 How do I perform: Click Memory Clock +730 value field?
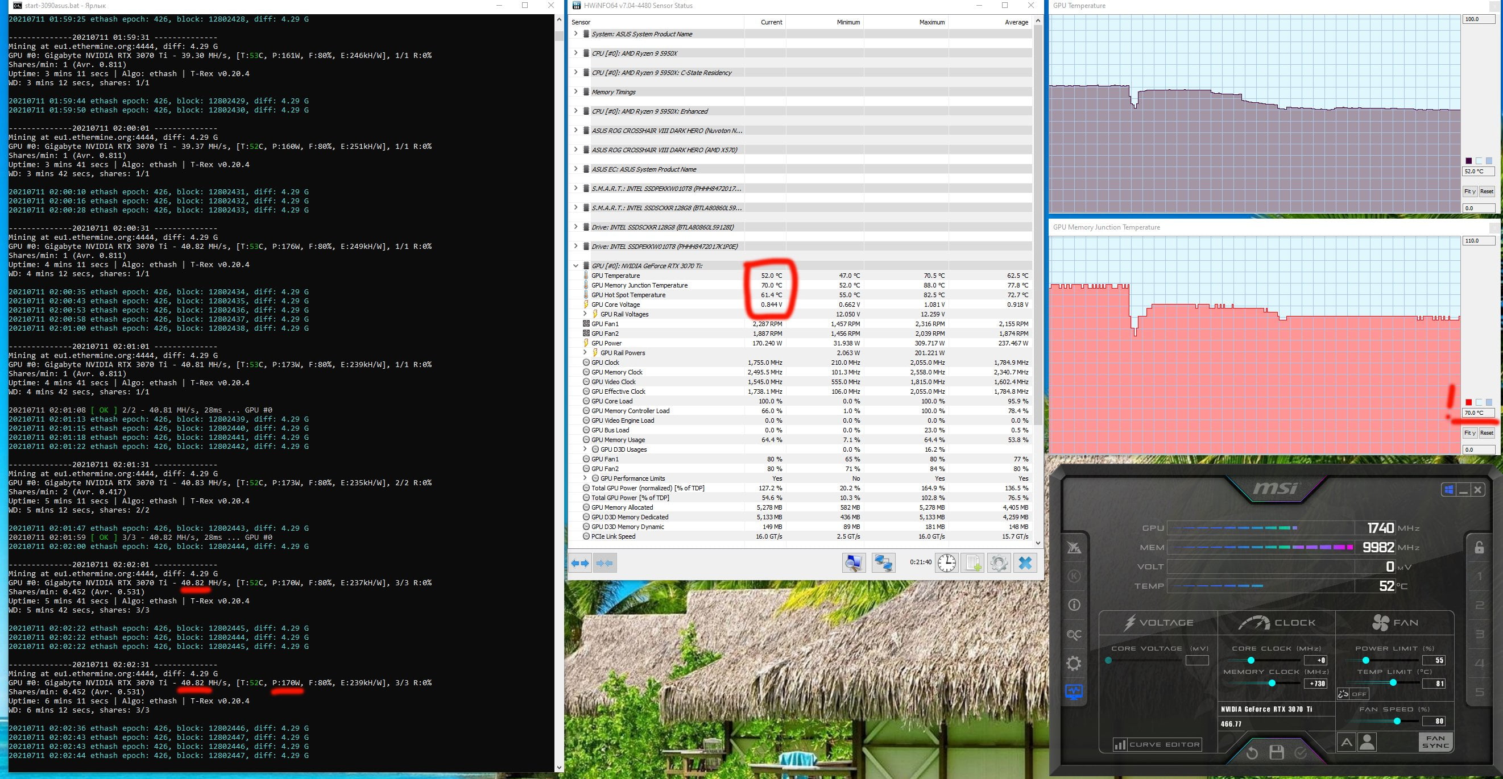click(1316, 684)
